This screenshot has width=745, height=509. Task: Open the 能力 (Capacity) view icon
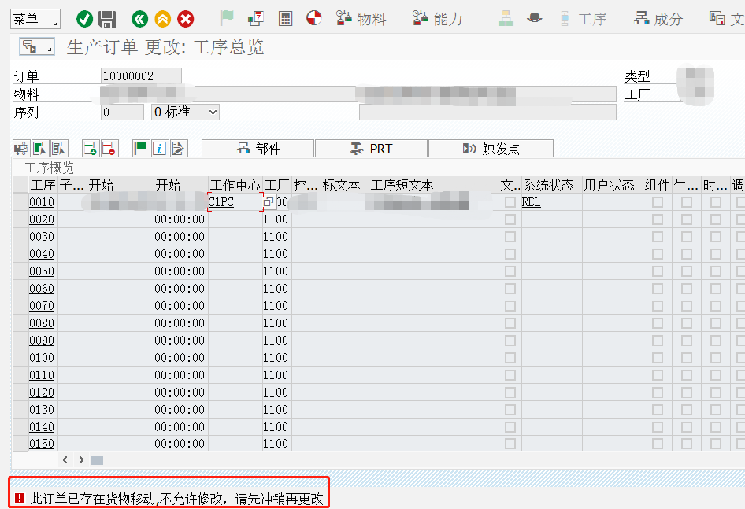point(438,18)
